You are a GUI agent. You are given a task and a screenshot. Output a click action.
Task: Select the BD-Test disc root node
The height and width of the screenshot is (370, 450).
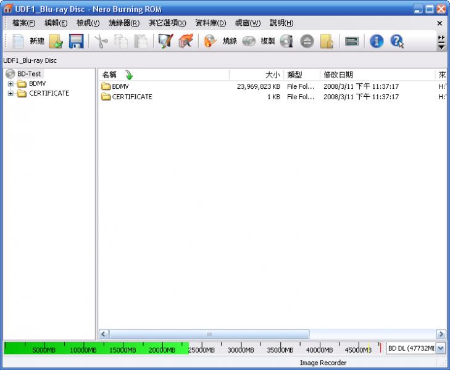pos(28,74)
